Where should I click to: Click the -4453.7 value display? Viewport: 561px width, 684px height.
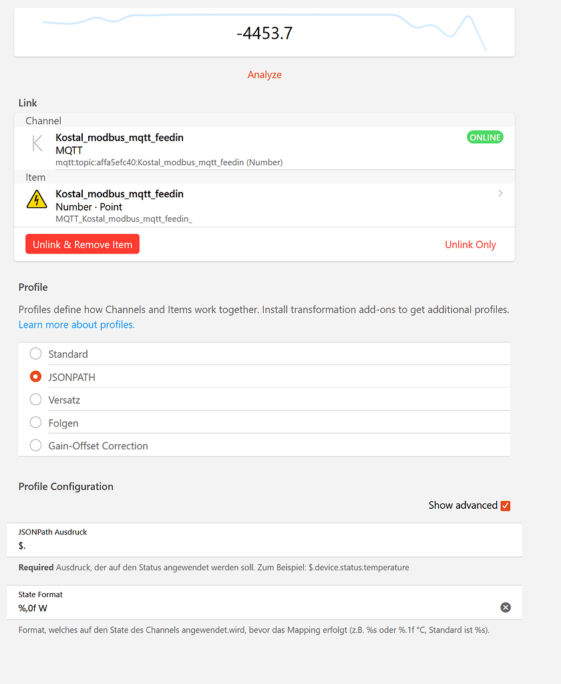(264, 32)
